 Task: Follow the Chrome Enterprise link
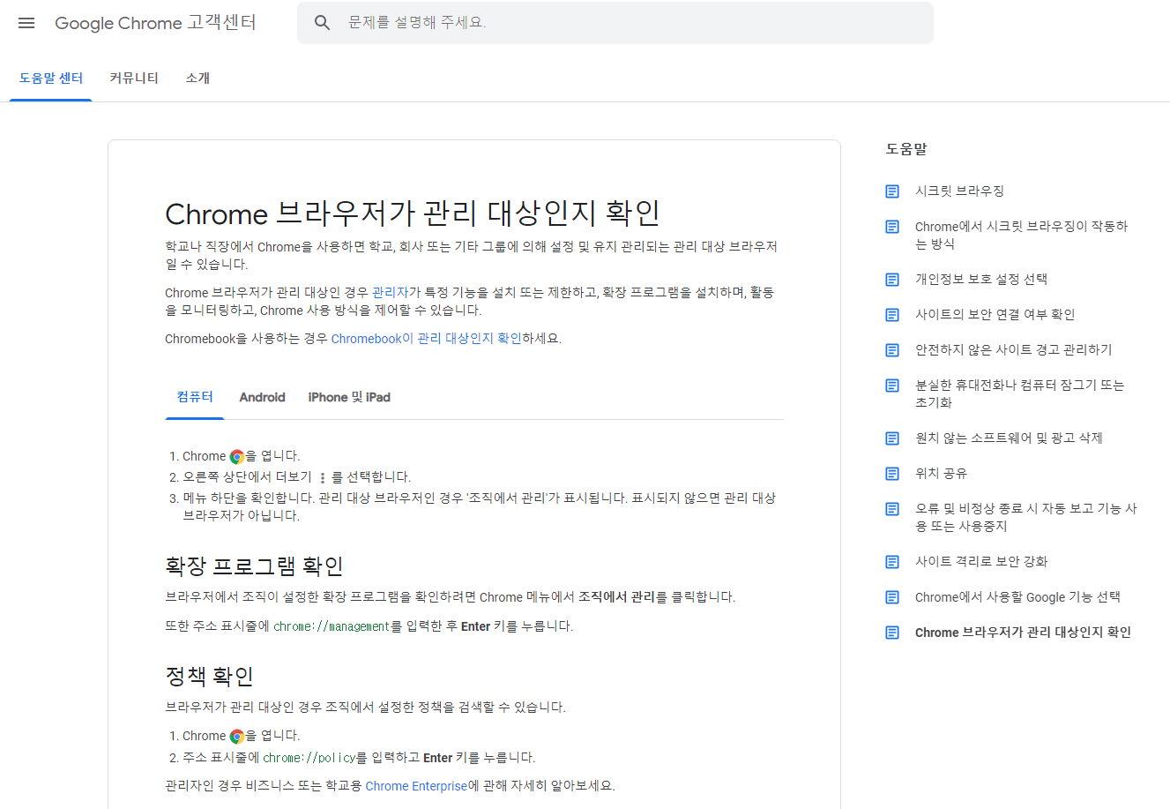416,786
